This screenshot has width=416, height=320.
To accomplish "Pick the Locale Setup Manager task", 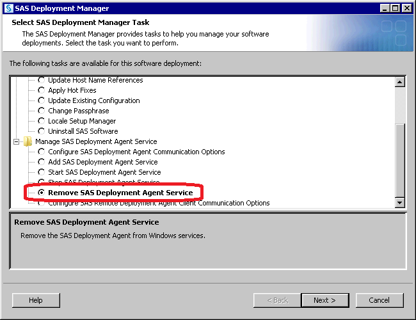I will [42, 121].
